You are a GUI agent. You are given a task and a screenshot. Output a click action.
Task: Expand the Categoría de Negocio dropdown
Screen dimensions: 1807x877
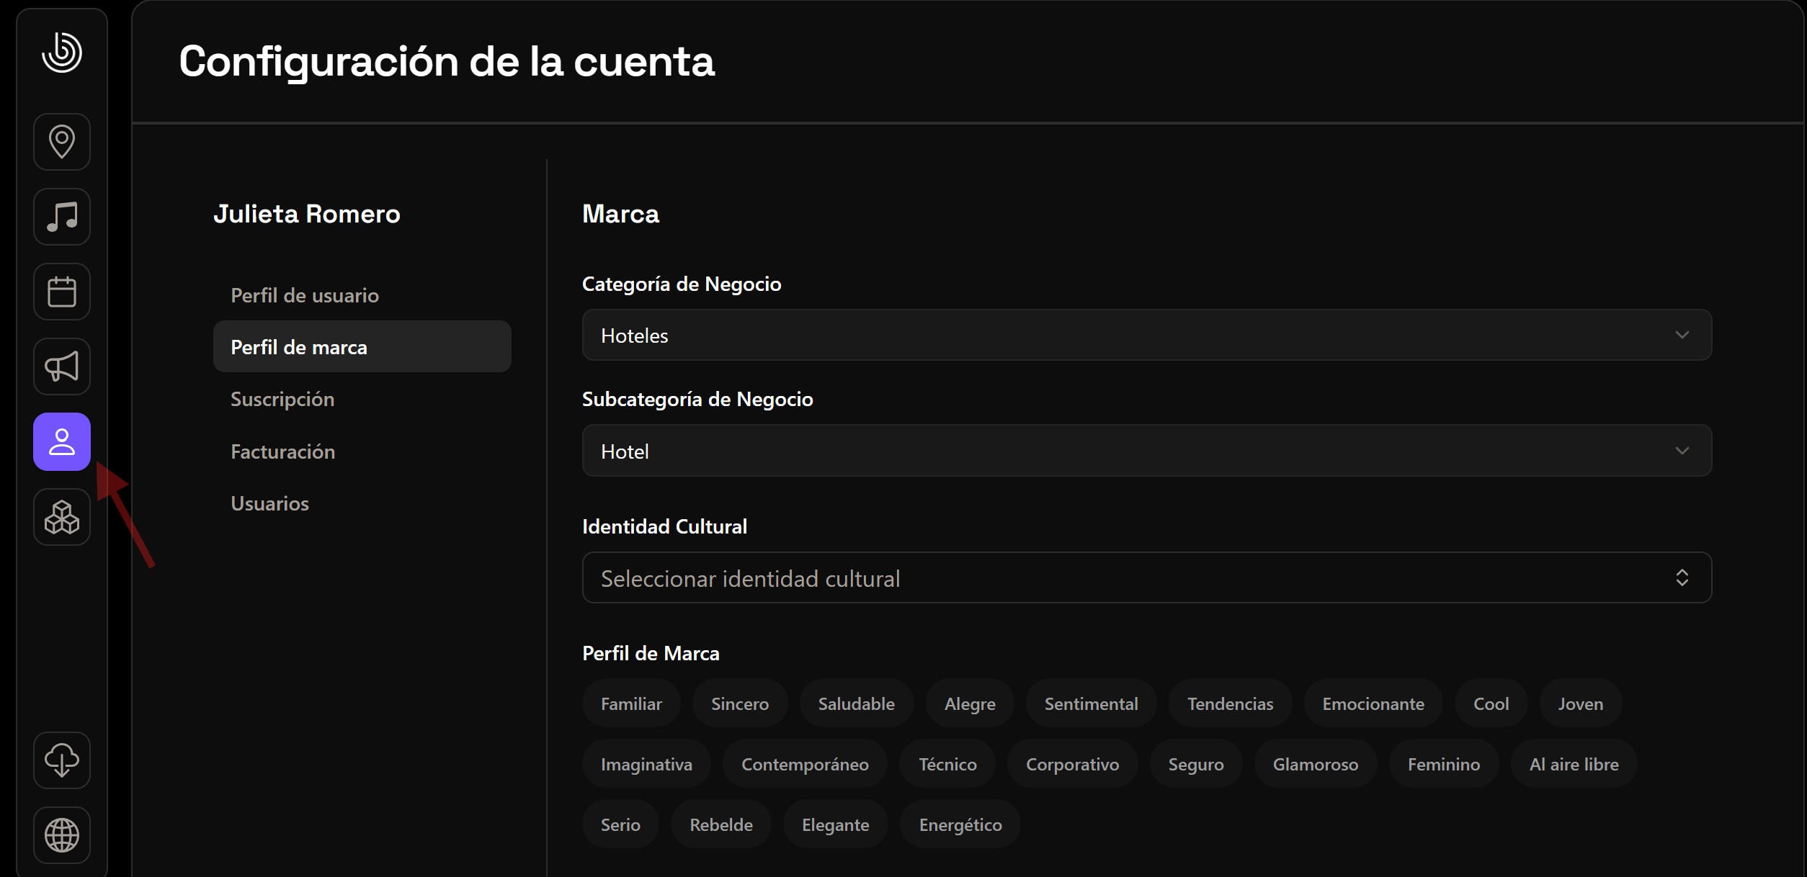(x=1146, y=335)
